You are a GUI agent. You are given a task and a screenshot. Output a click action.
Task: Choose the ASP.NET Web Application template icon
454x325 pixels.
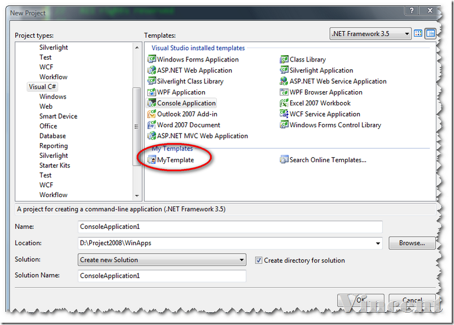point(151,70)
